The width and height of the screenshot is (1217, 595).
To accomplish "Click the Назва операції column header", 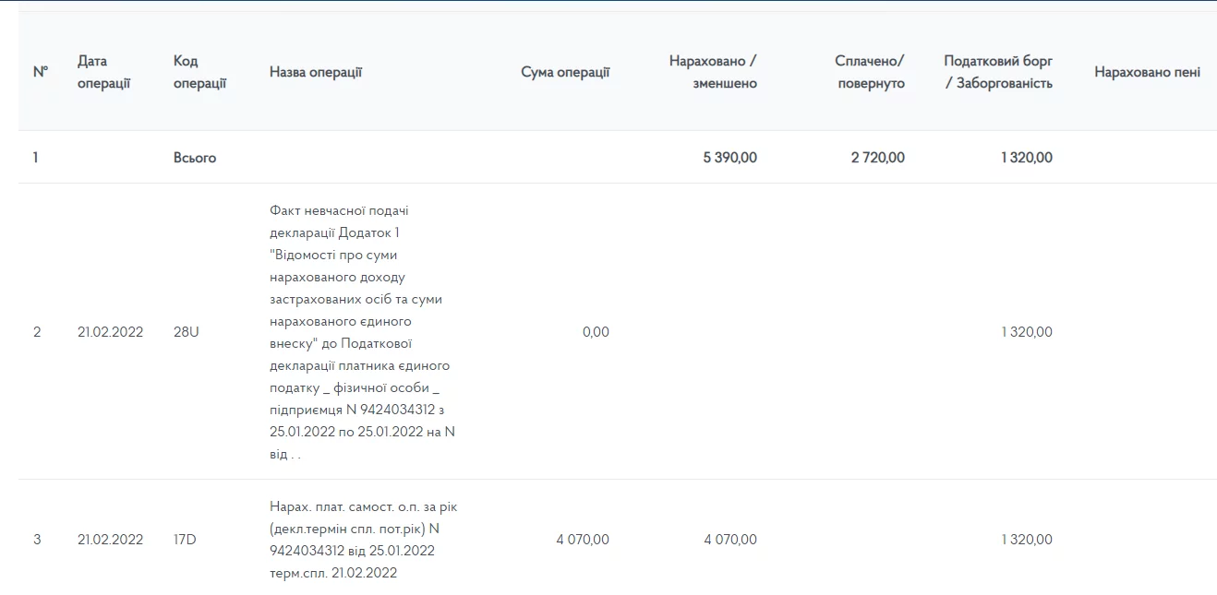I will pos(315,72).
